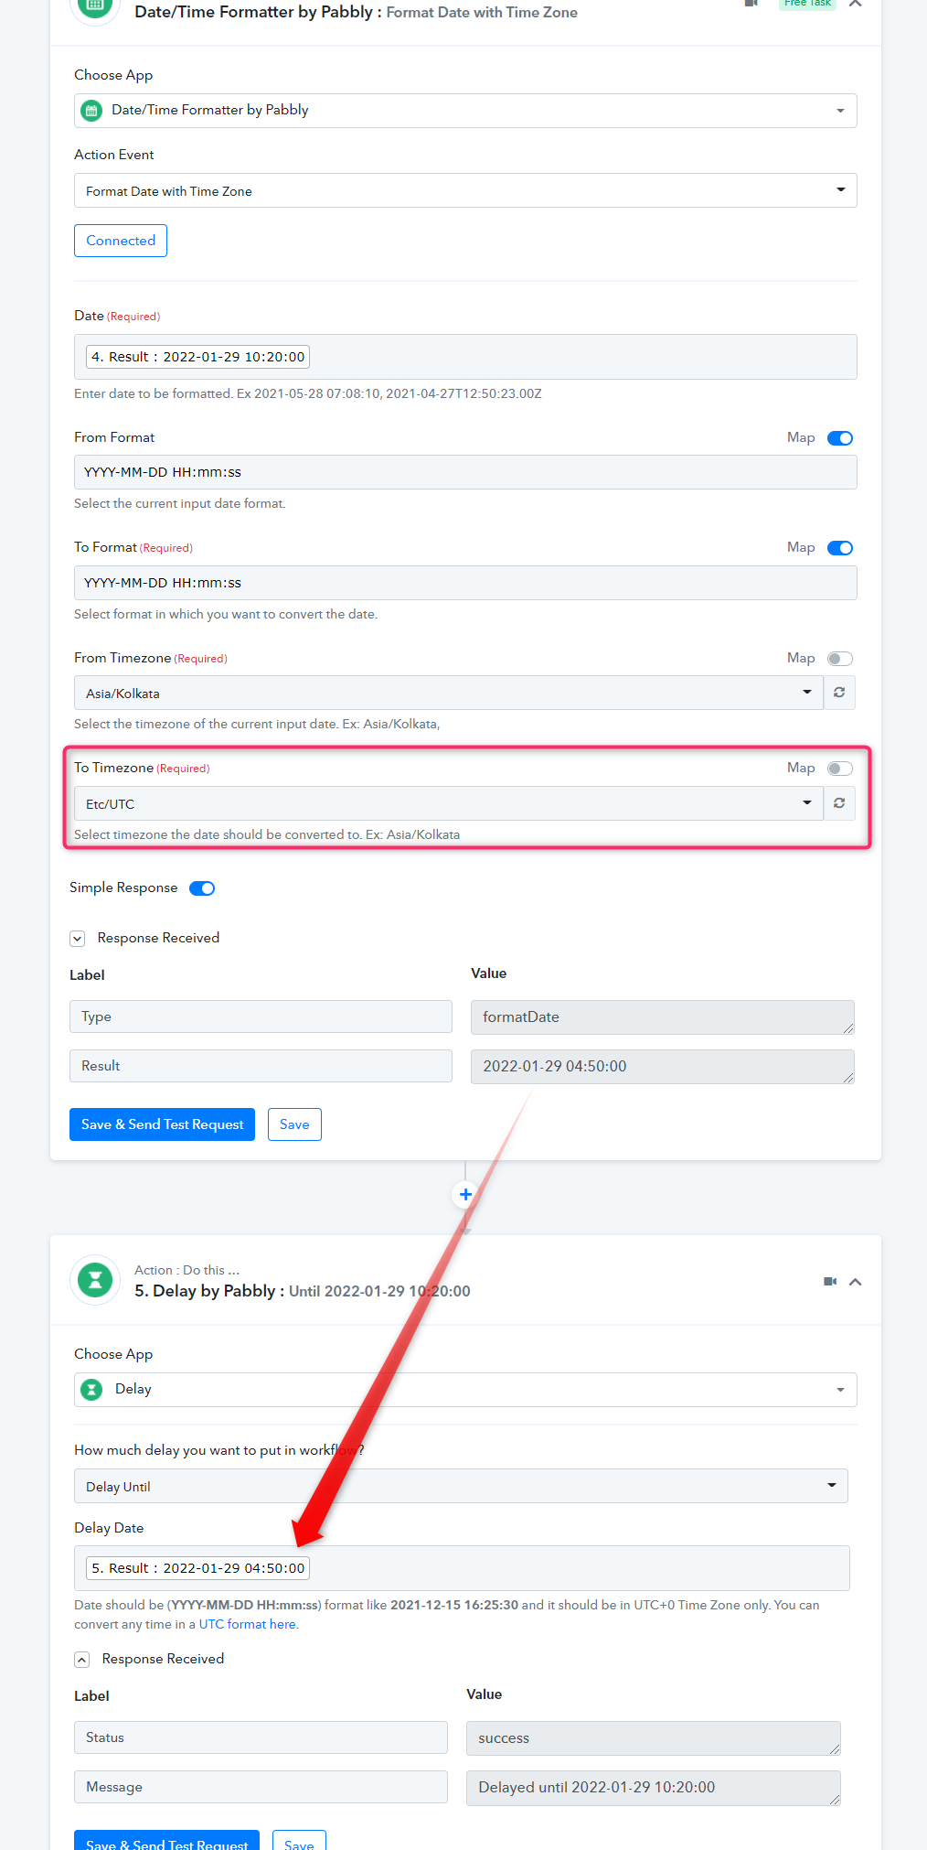Collapse formatter Response Received section checkbox
Viewport: 927px width, 1850px height.
coord(78,939)
